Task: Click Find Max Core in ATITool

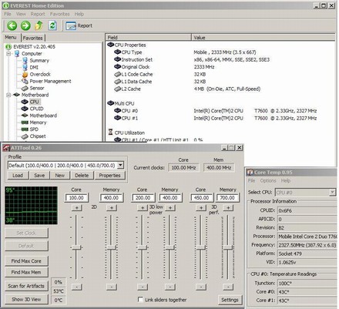Action: tap(26, 261)
